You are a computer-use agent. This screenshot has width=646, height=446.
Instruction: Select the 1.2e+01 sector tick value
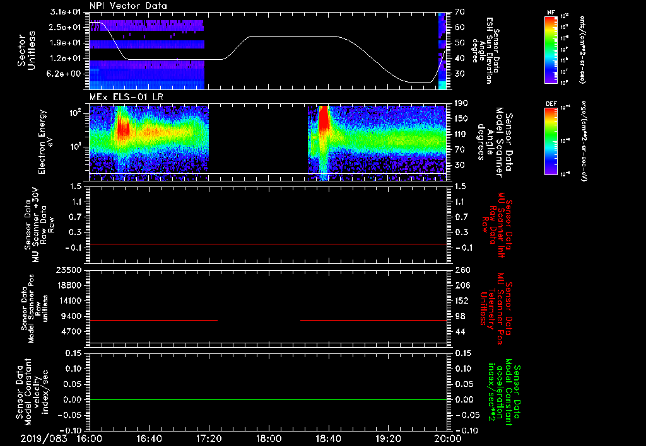(65, 58)
